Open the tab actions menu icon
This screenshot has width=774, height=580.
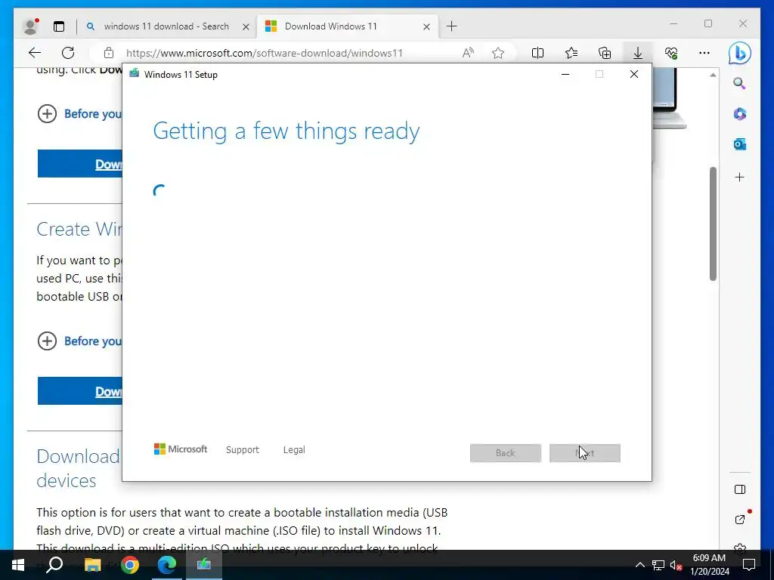(x=59, y=26)
